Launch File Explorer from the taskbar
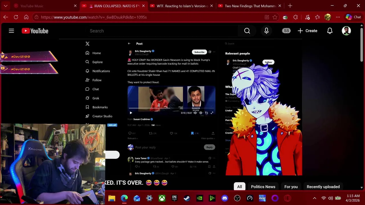 click(111, 198)
